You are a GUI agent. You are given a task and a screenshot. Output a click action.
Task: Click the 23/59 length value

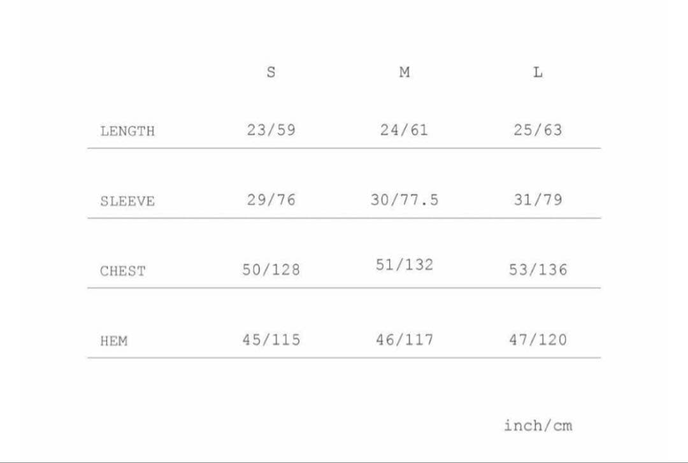[x=271, y=130]
